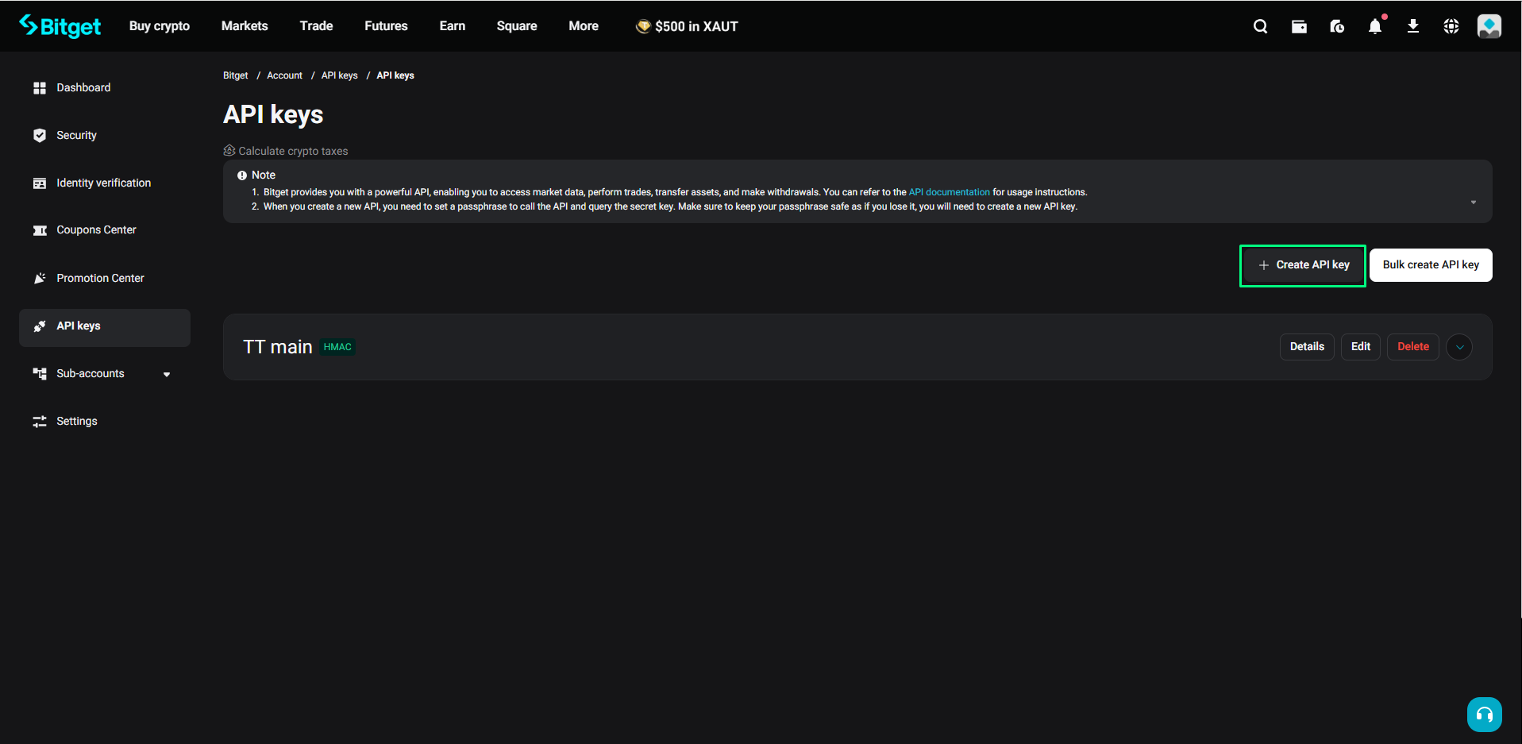
Task: Expand the TT main key chevron
Action: point(1459,347)
